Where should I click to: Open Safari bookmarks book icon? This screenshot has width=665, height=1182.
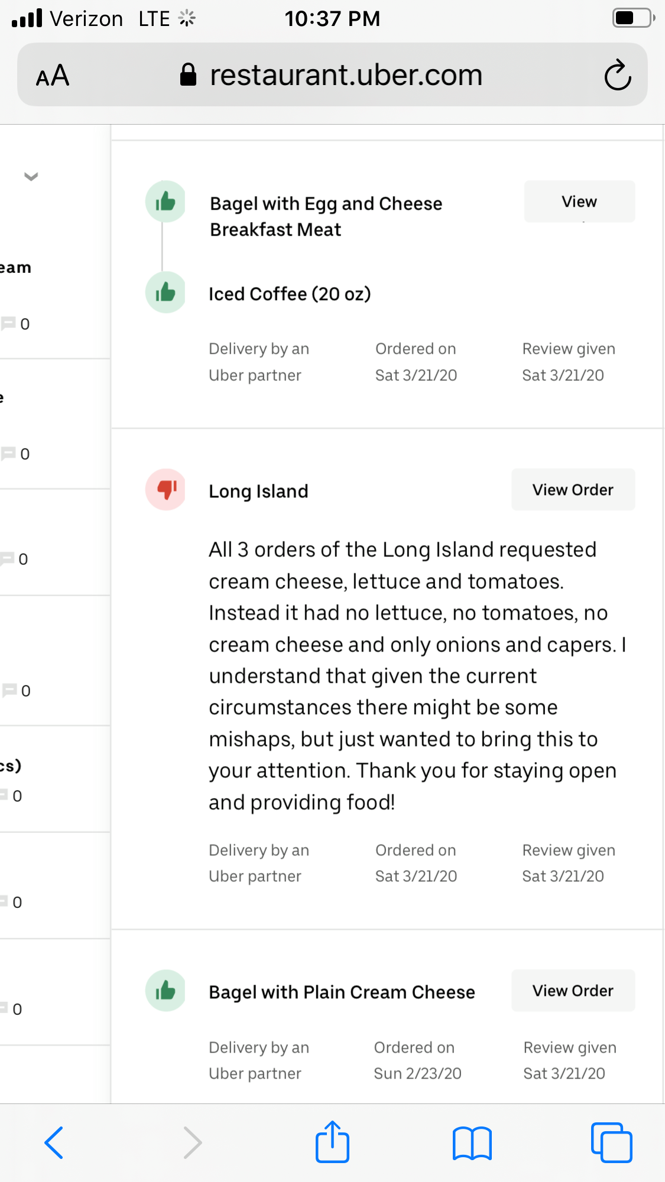click(472, 1142)
